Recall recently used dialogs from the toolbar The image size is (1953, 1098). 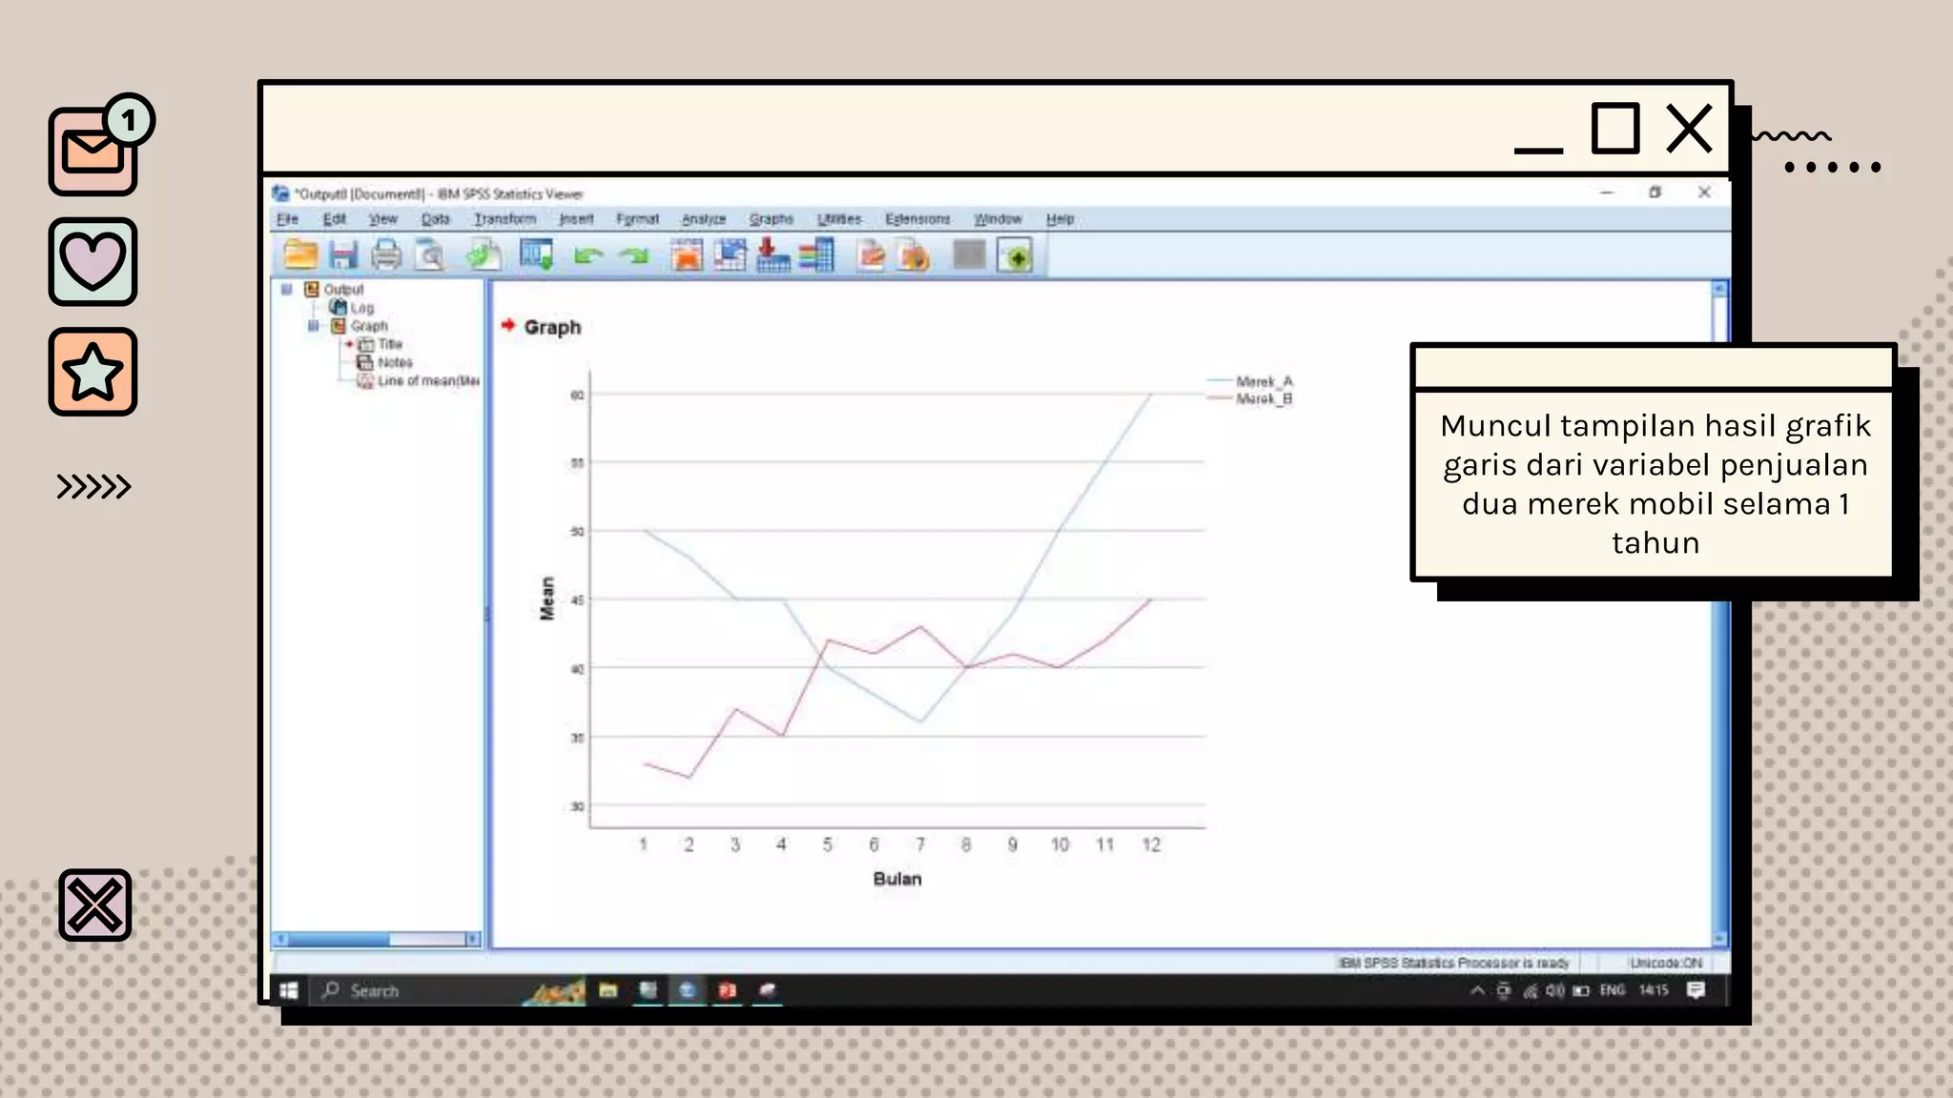click(536, 255)
